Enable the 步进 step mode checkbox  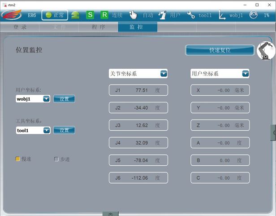[56, 159]
